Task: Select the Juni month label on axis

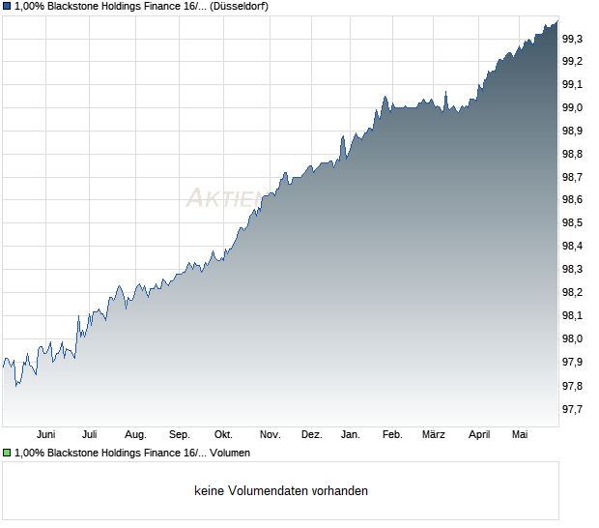Action: (45, 435)
